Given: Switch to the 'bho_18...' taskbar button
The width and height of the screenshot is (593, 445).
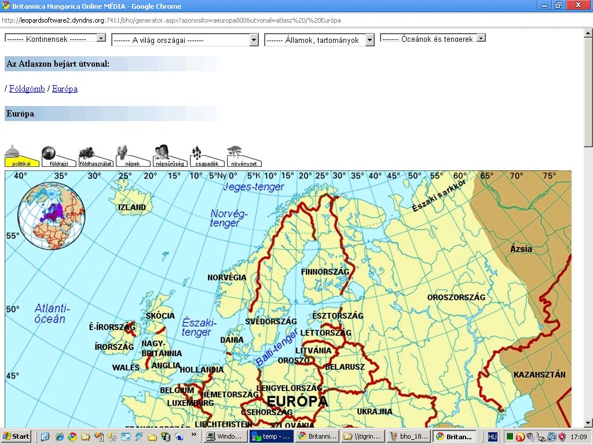Looking at the screenshot, I should [409, 436].
